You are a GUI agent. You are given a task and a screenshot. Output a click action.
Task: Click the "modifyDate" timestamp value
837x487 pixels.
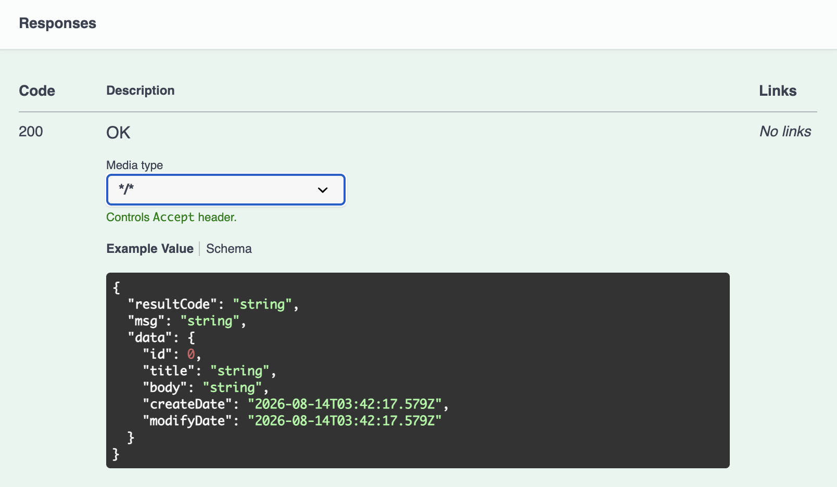[x=345, y=421]
